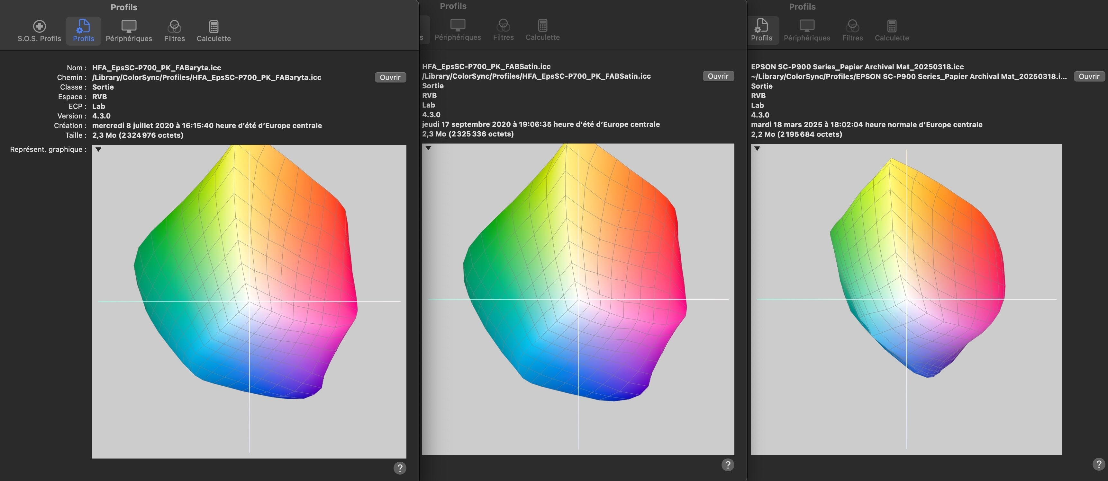Click help button below FABaryta gamut

click(x=400, y=468)
